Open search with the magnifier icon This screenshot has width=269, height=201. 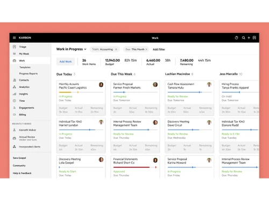[x=243, y=38]
